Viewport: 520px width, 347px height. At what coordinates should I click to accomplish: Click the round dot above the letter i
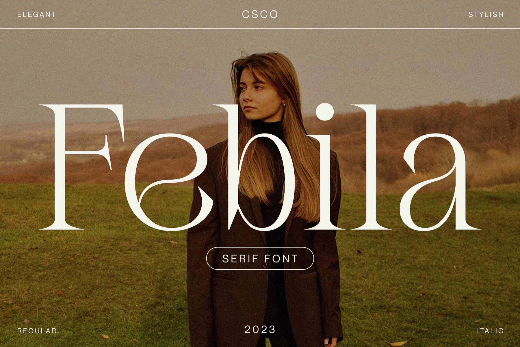pos(325,112)
